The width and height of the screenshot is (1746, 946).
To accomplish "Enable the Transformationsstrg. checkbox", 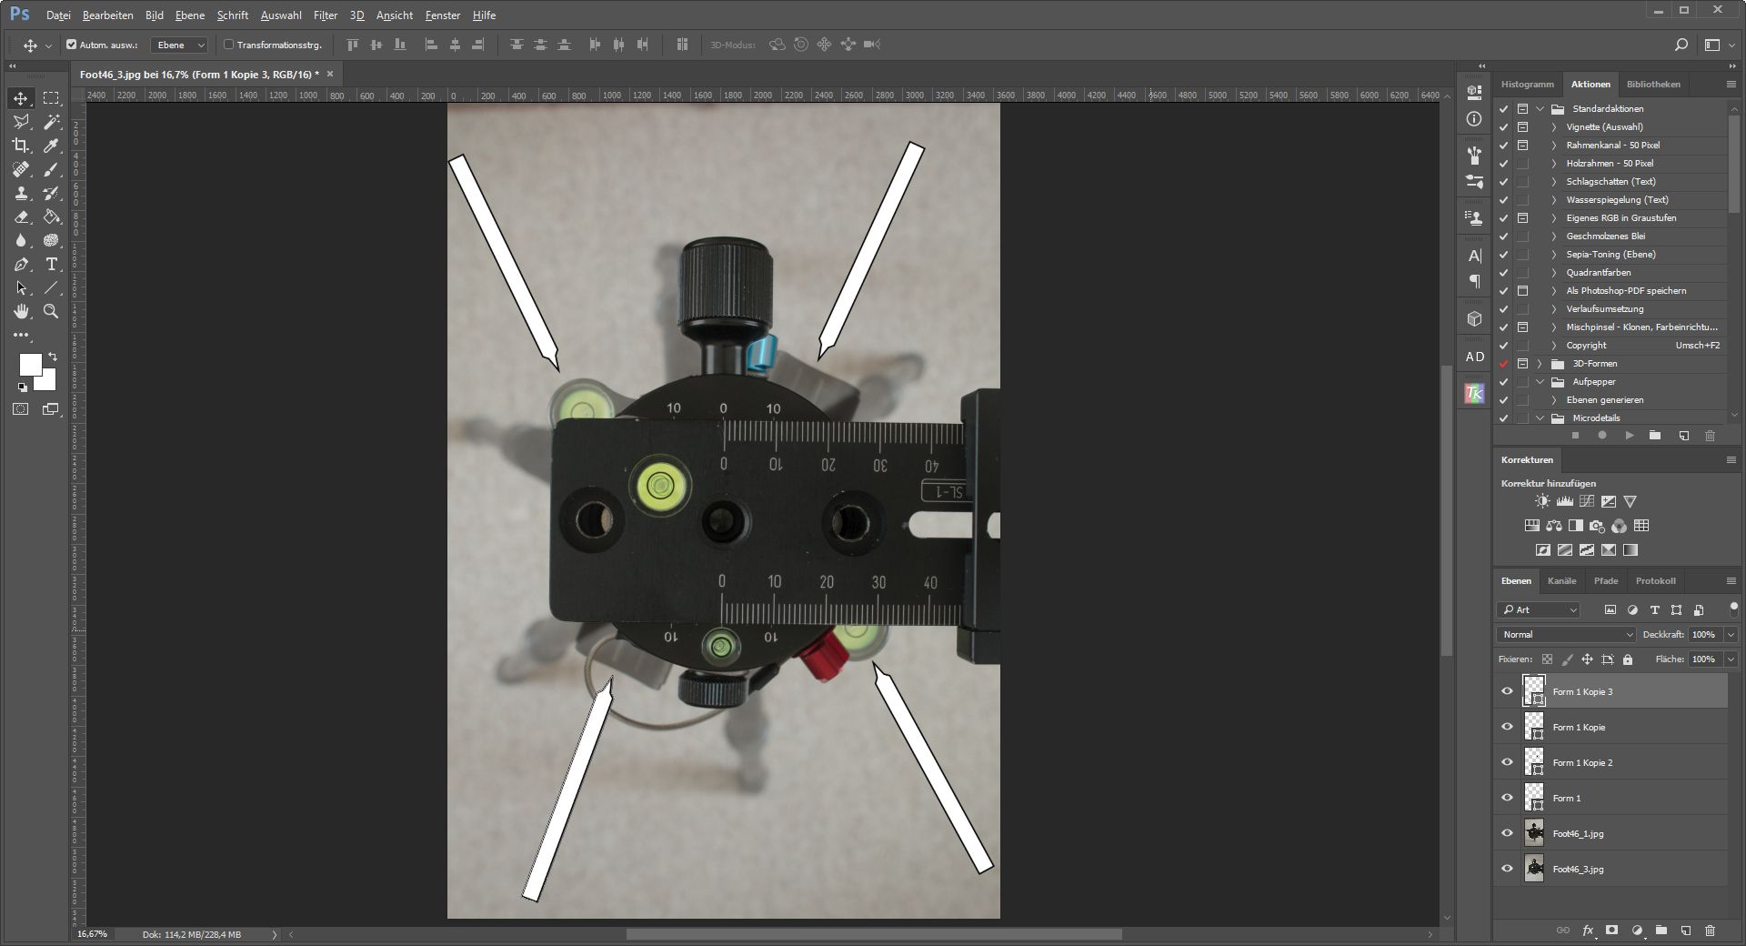I will tap(229, 45).
